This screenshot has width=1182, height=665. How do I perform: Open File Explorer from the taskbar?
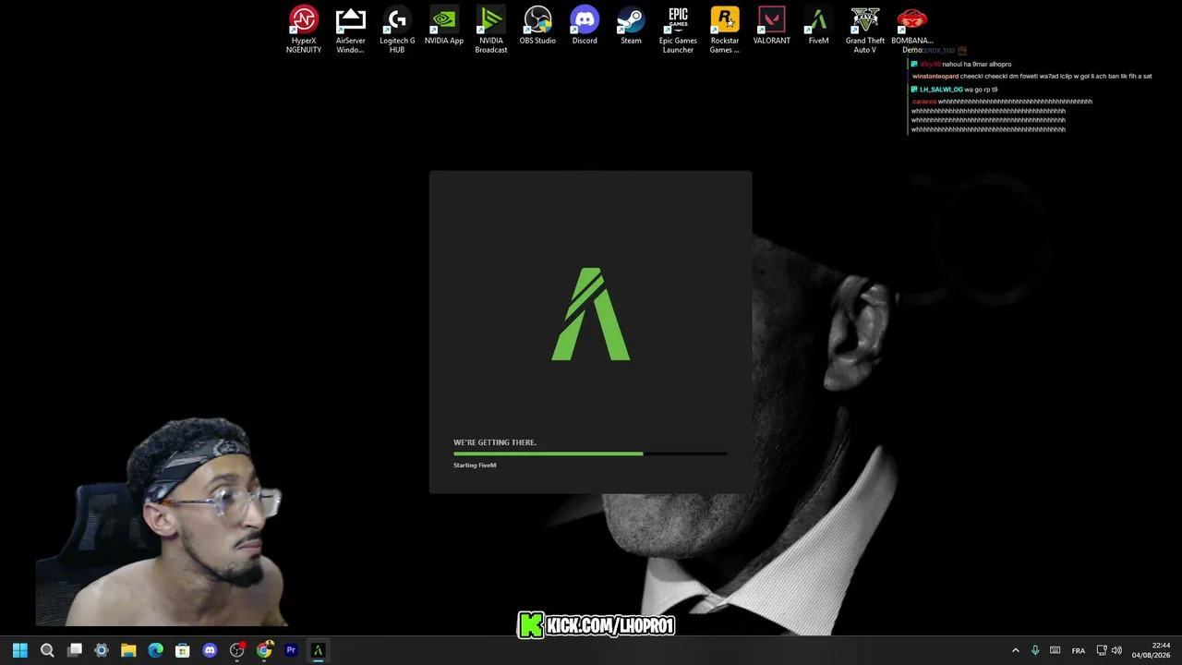(128, 650)
